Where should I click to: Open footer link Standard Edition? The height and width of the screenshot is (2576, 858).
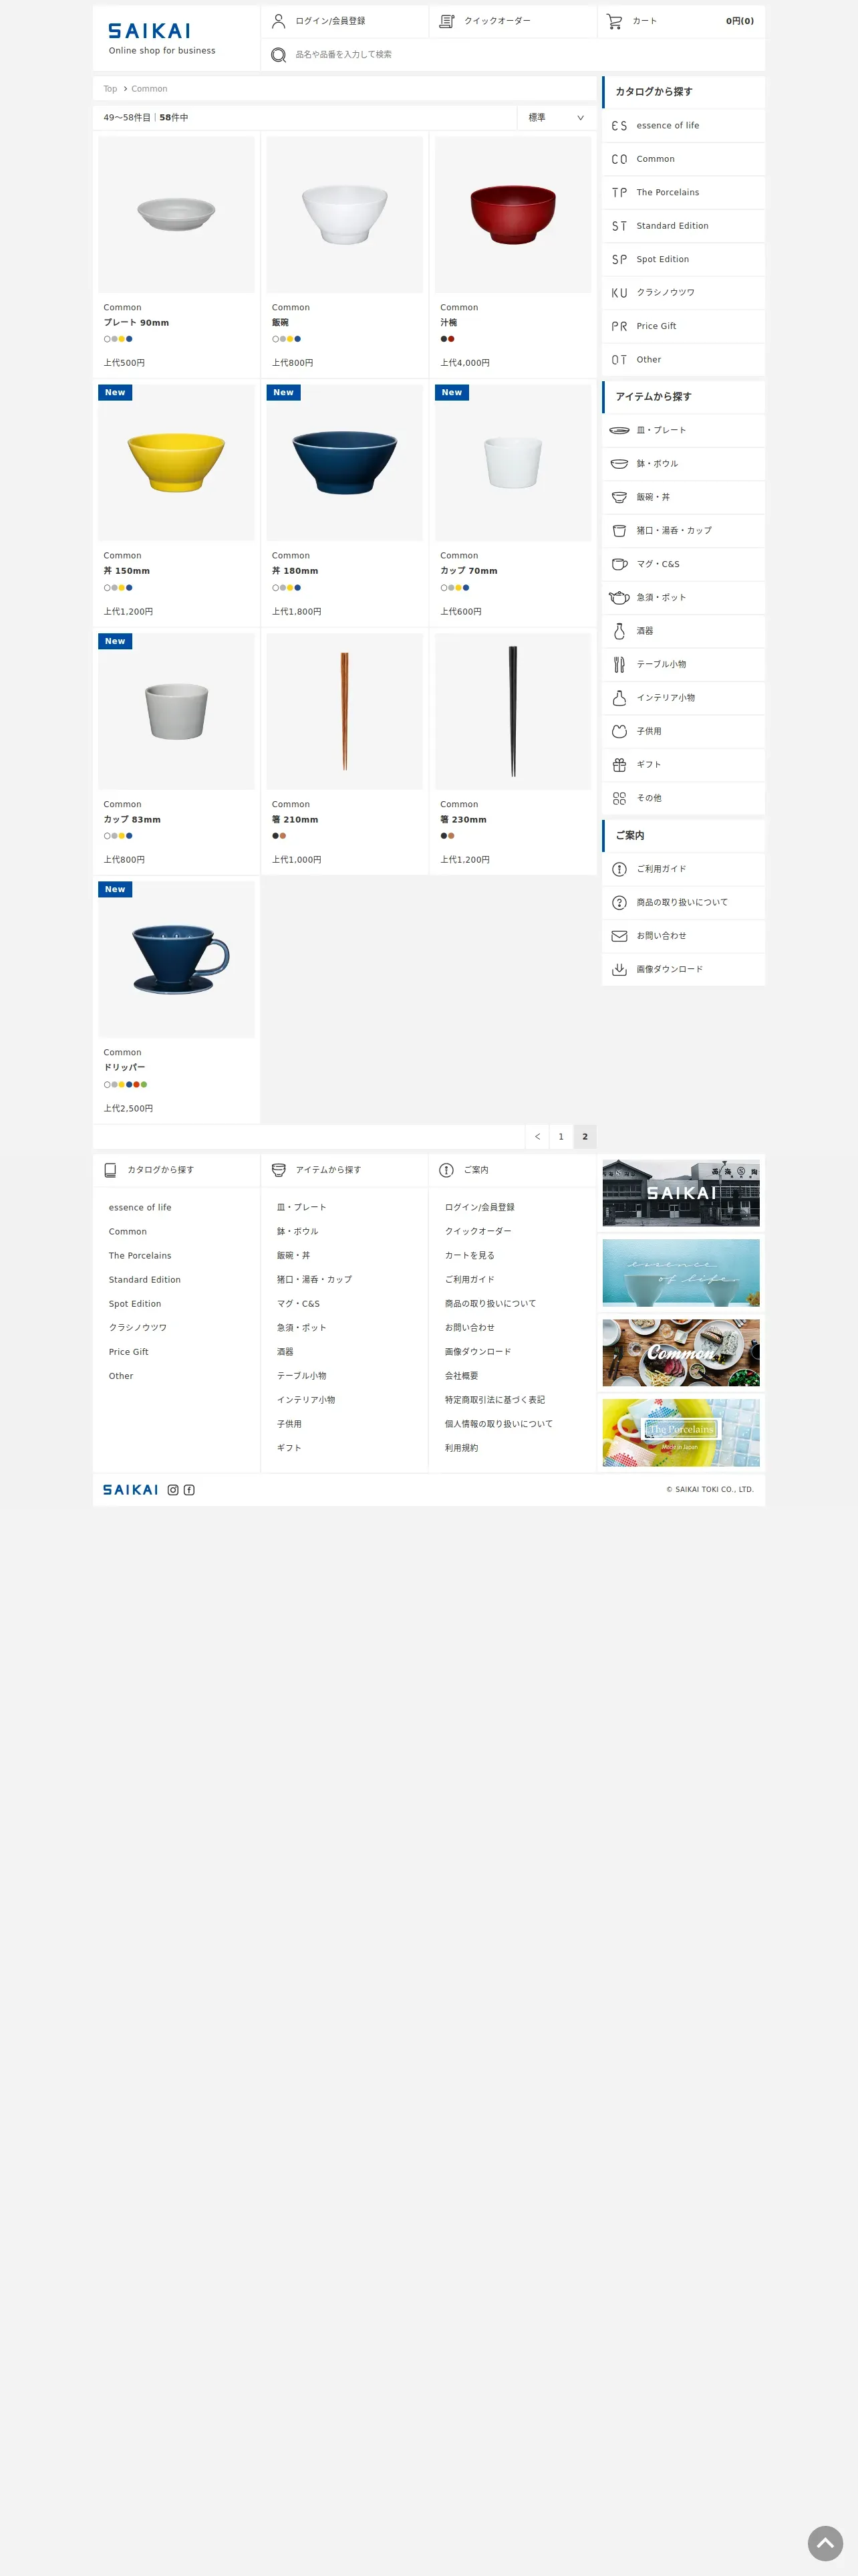[x=145, y=1281]
